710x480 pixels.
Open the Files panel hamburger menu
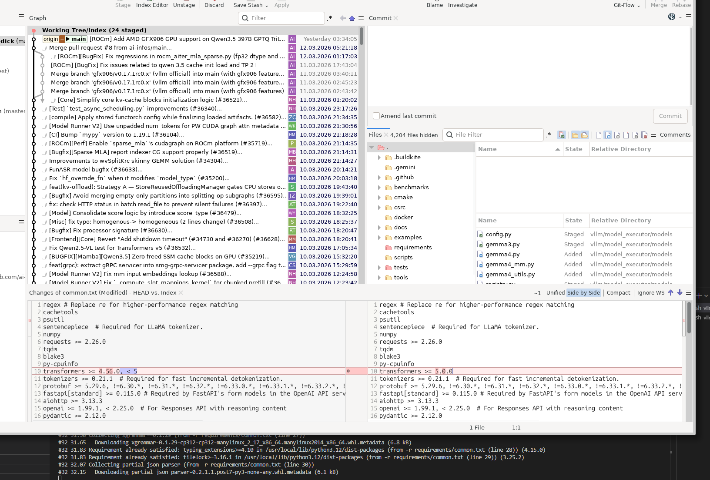coord(653,135)
